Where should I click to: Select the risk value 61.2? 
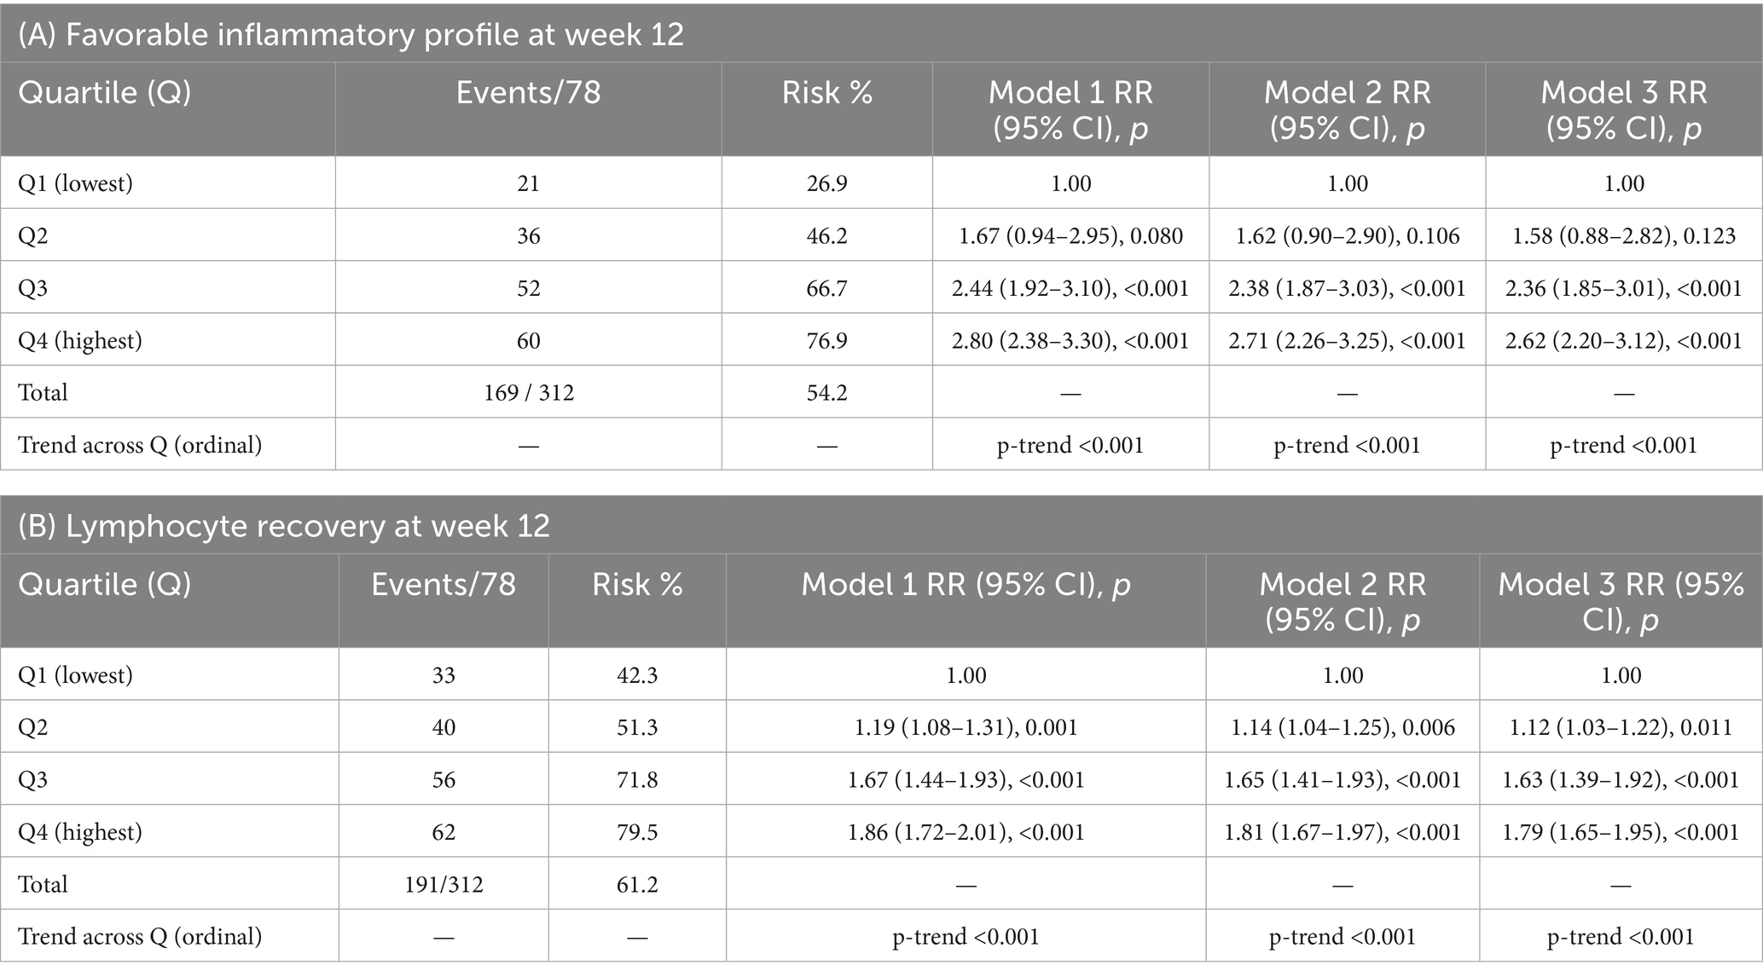637,885
